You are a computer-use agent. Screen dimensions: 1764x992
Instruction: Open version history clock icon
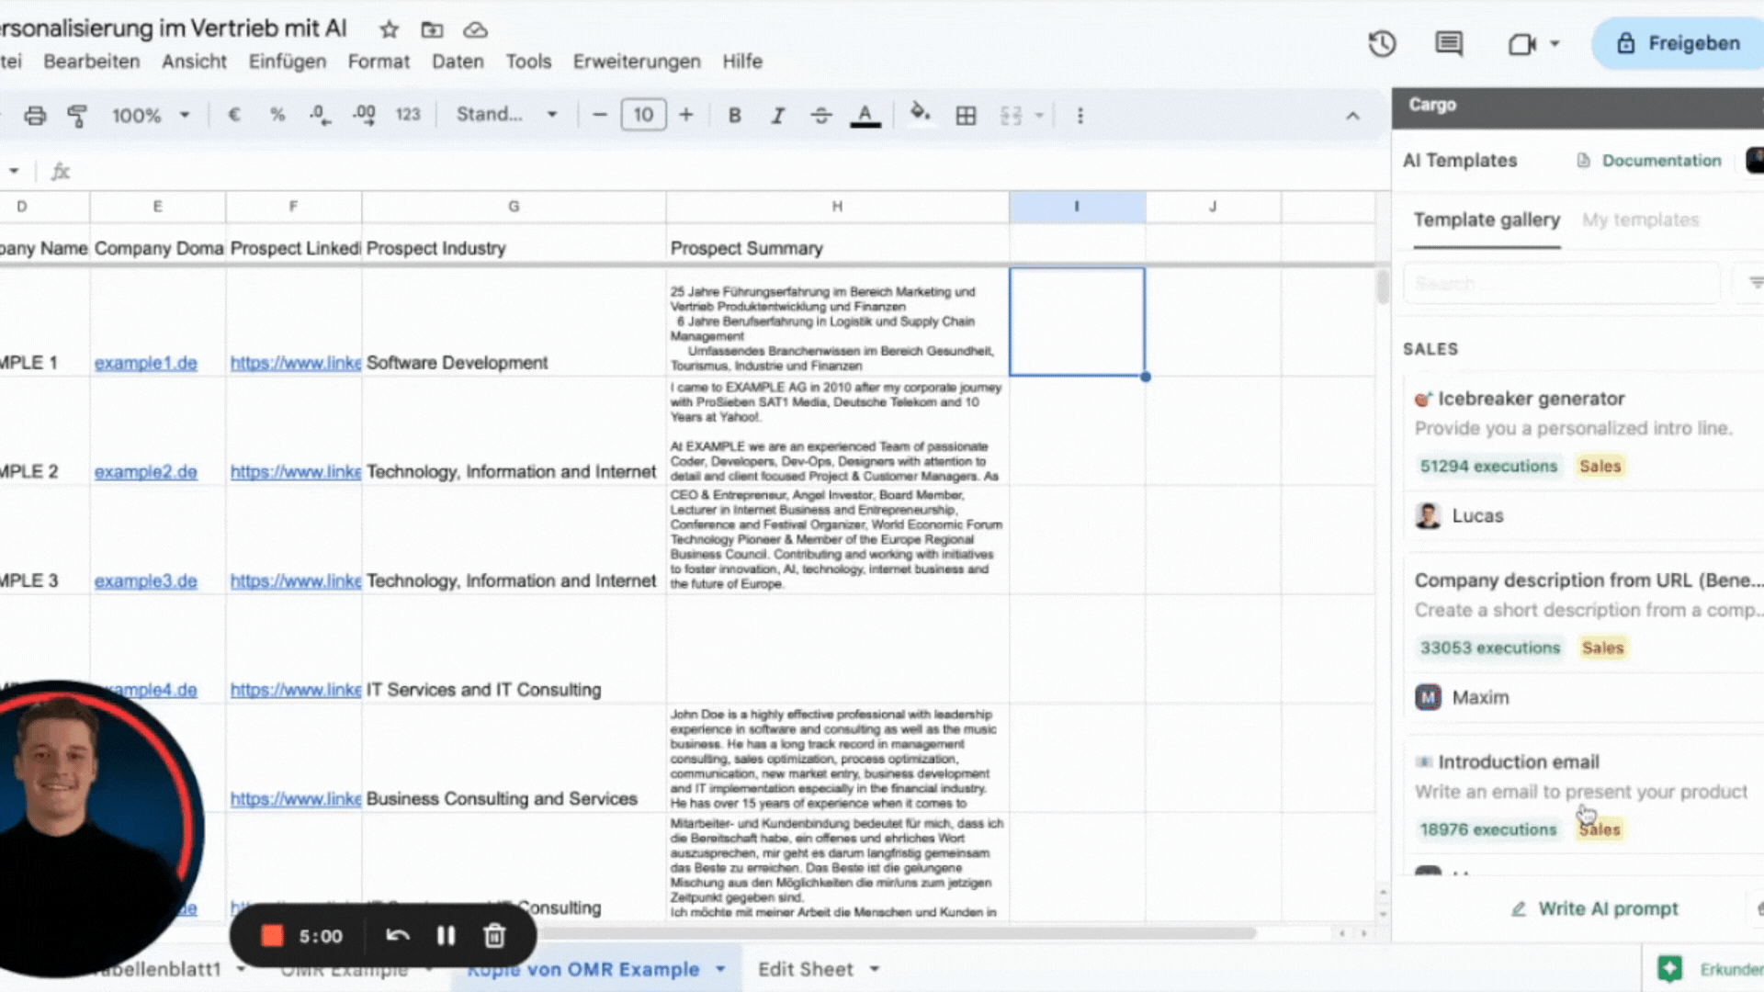tap(1382, 43)
